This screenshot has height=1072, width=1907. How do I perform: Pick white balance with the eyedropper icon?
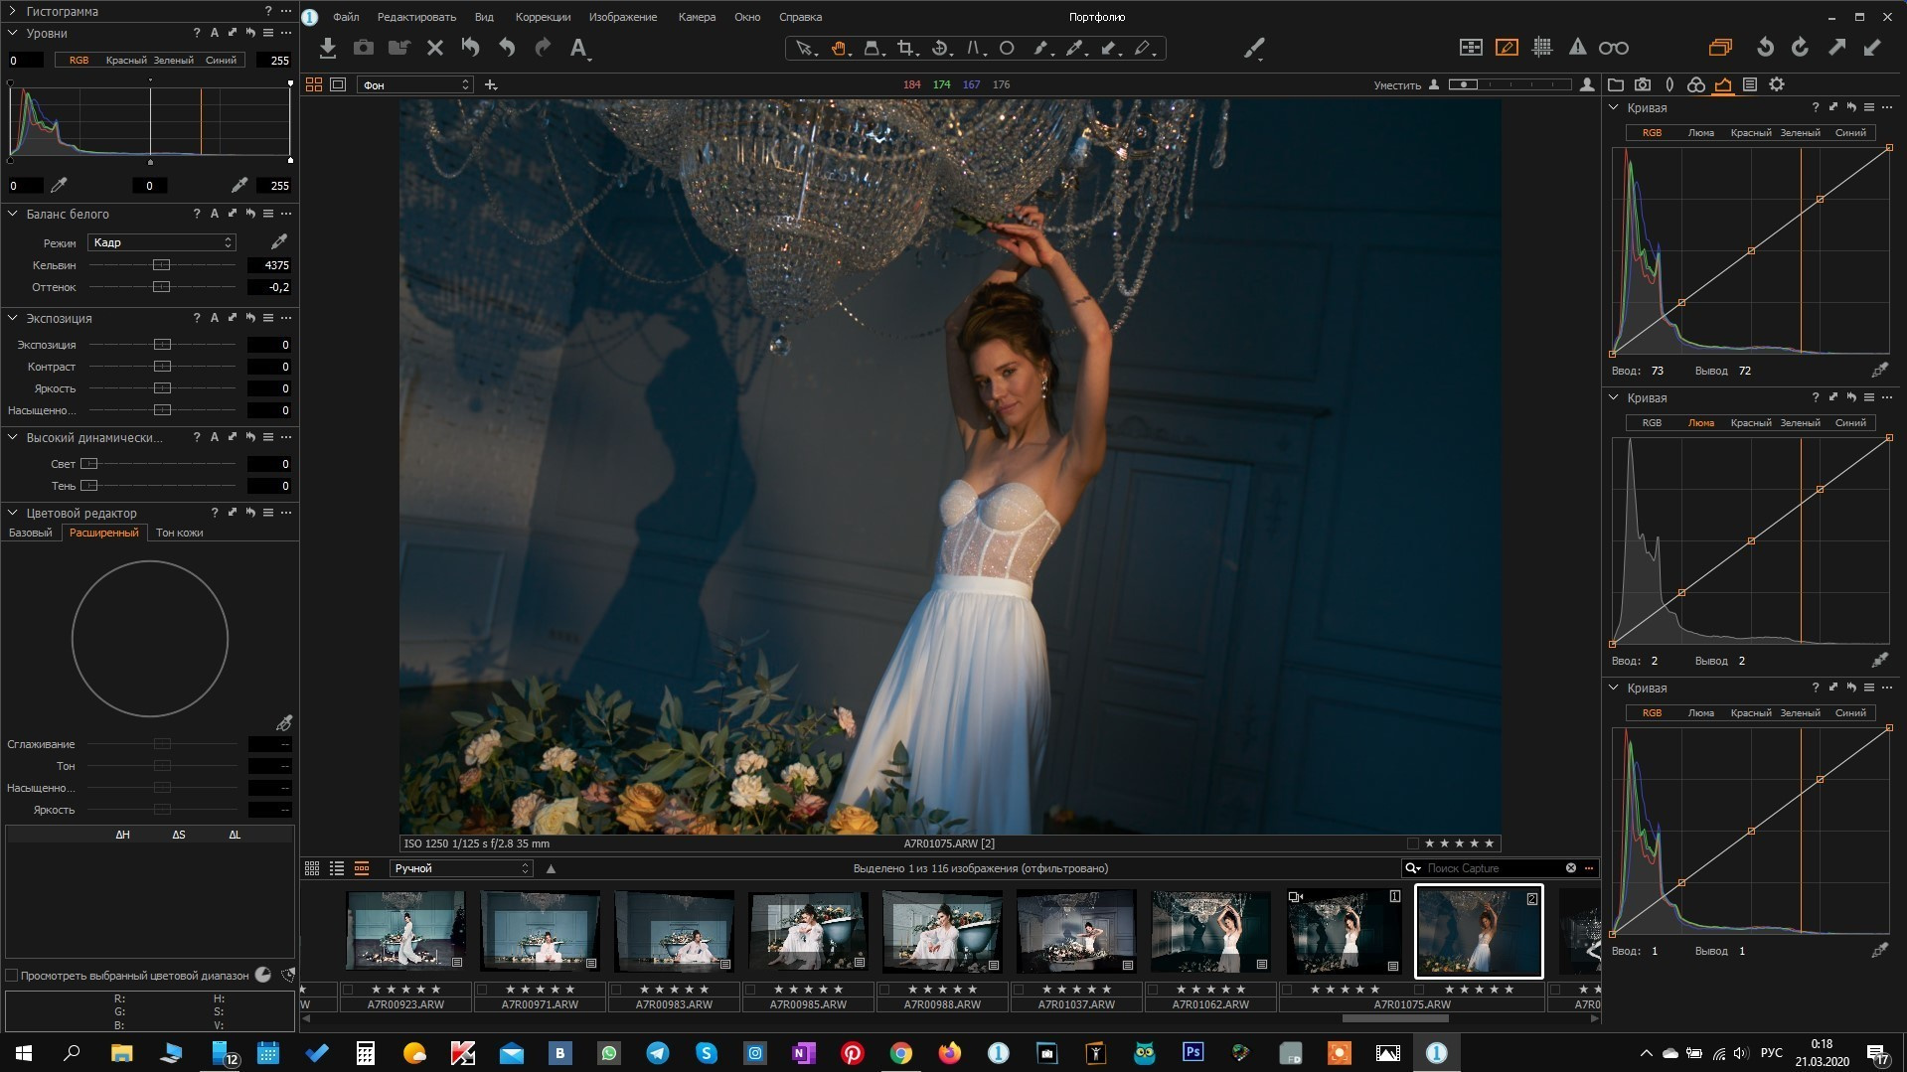pyautogui.click(x=279, y=242)
